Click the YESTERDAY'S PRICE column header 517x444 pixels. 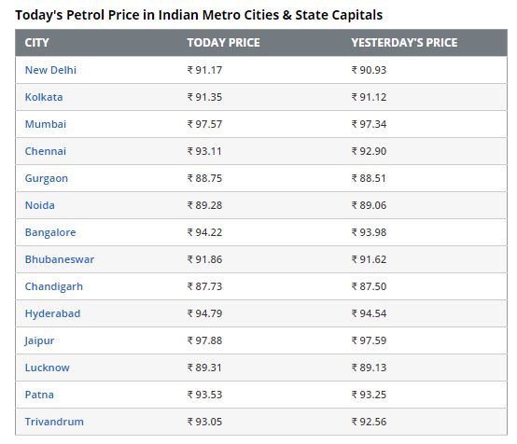[x=404, y=43]
